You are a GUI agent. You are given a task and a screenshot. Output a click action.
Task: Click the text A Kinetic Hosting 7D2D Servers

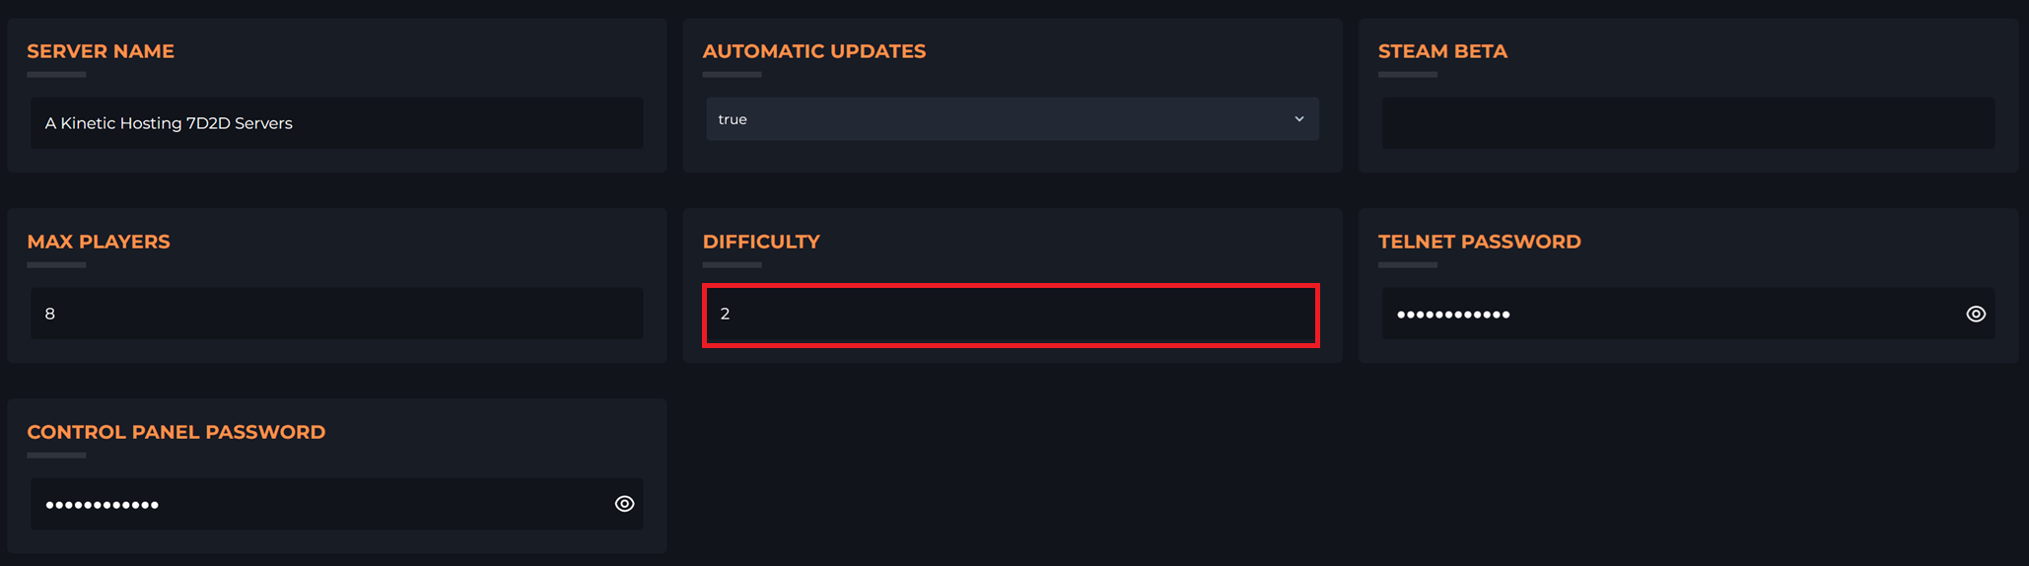[x=169, y=123]
